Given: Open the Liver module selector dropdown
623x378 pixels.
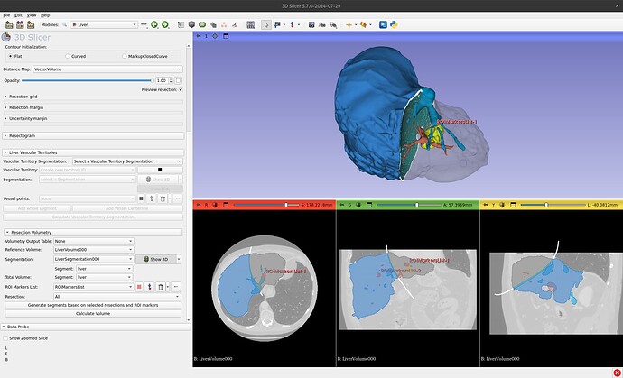Looking at the screenshot, I should (104, 24).
